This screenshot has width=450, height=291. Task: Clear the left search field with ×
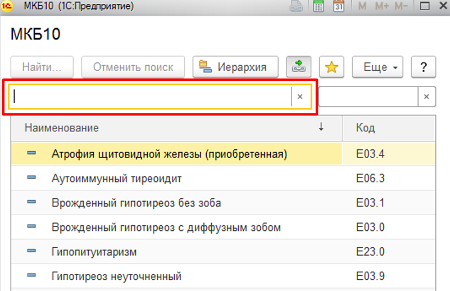pyautogui.click(x=300, y=97)
